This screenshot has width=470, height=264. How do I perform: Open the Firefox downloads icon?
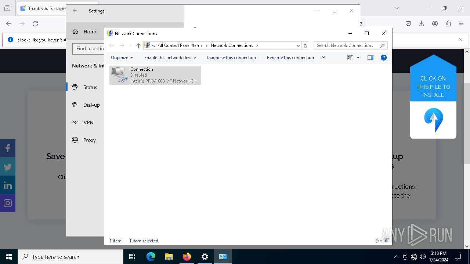(422, 23)
